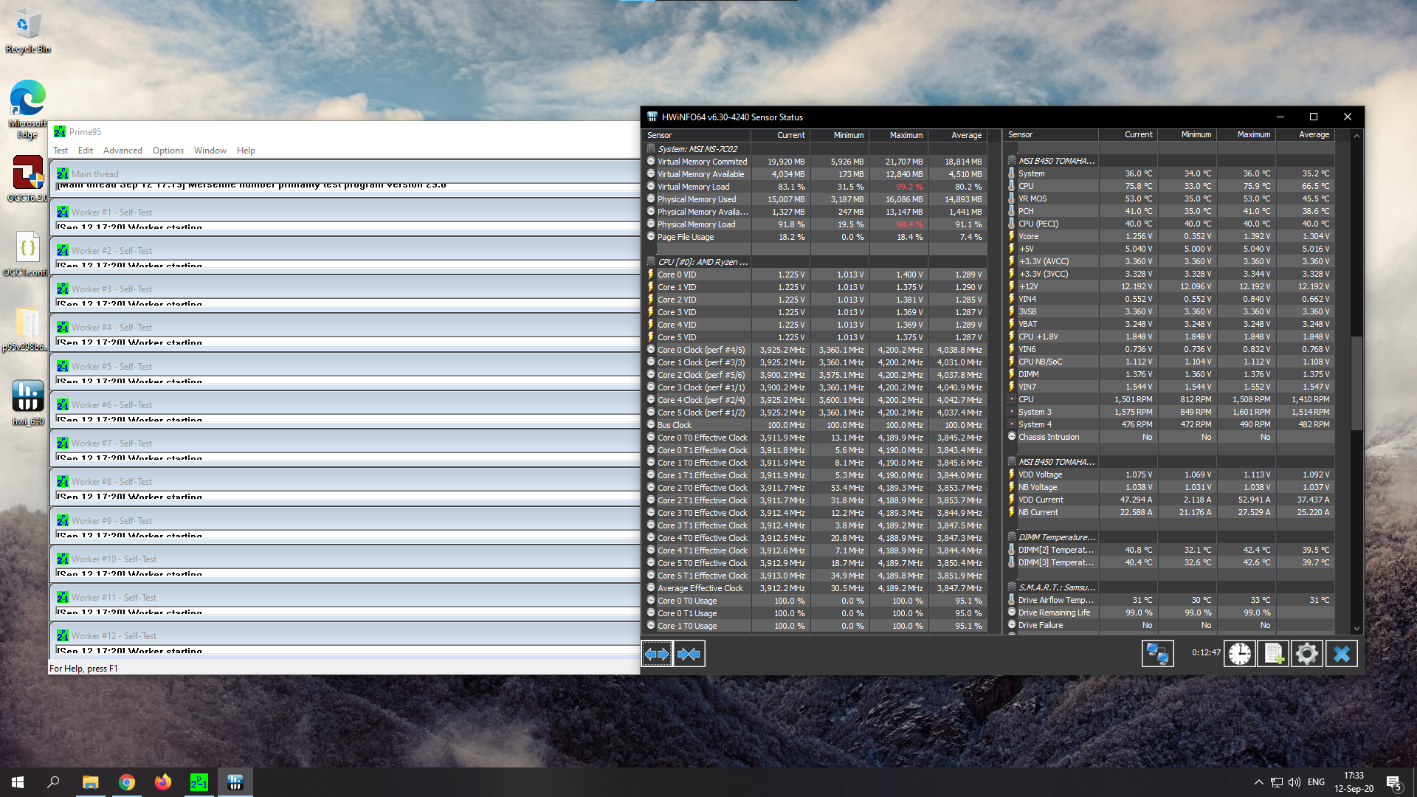Open HWiNFO sensor settings gear
1417x797 pixels.
coord(1307,654)
